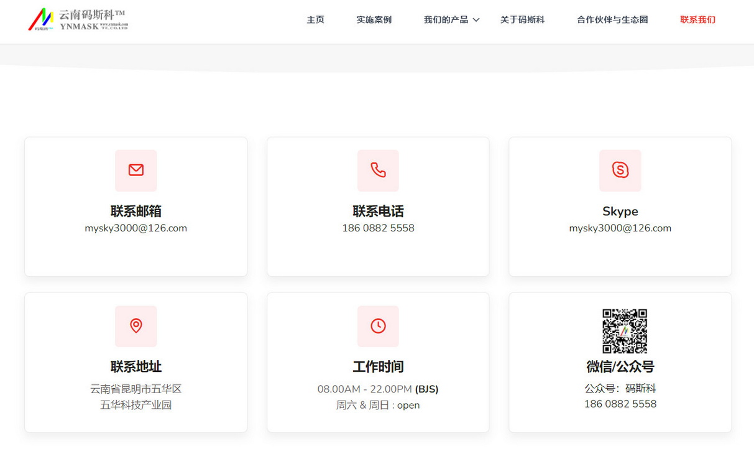Image resolution: width=754 pixels, height=451 pixels.
Task: Click the 联系地址 heading
Action: tap(136, 366)
